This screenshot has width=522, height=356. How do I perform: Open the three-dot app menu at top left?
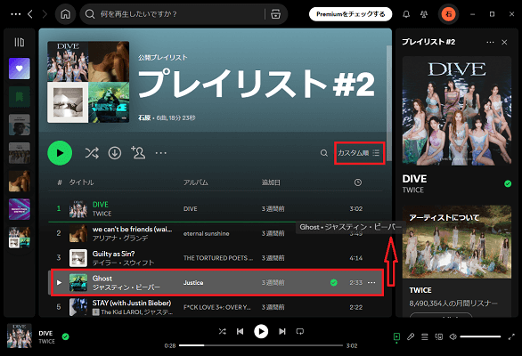coord(16,14)
